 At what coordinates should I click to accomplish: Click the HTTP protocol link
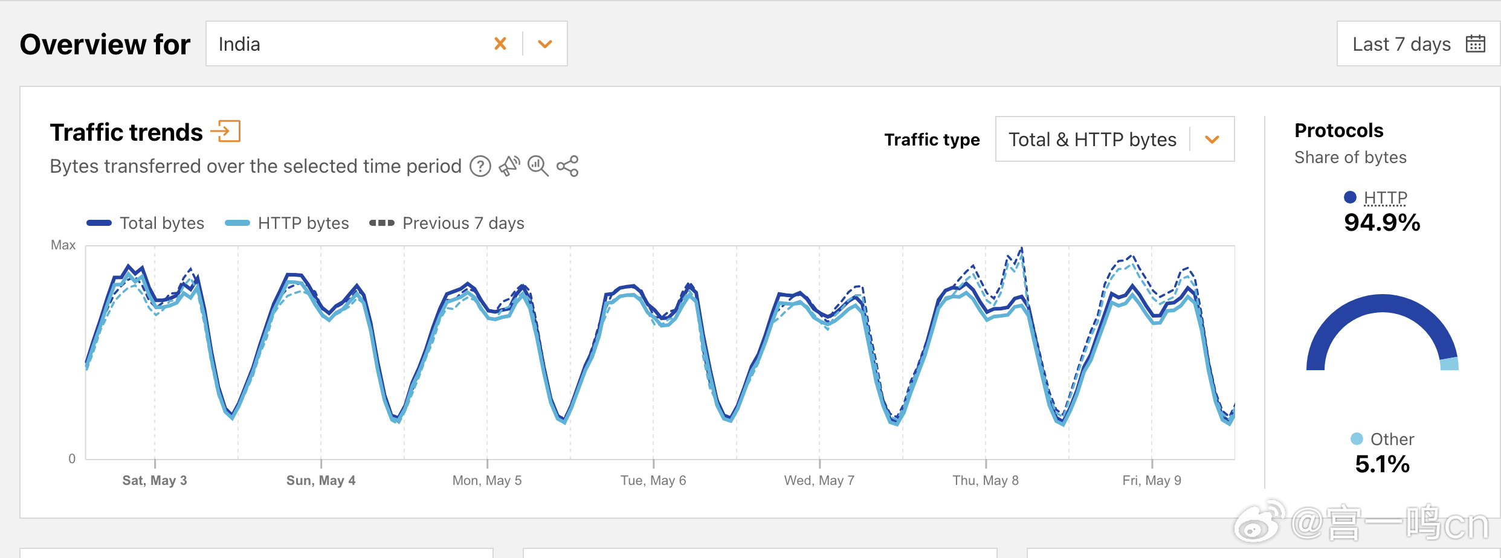1385,197
